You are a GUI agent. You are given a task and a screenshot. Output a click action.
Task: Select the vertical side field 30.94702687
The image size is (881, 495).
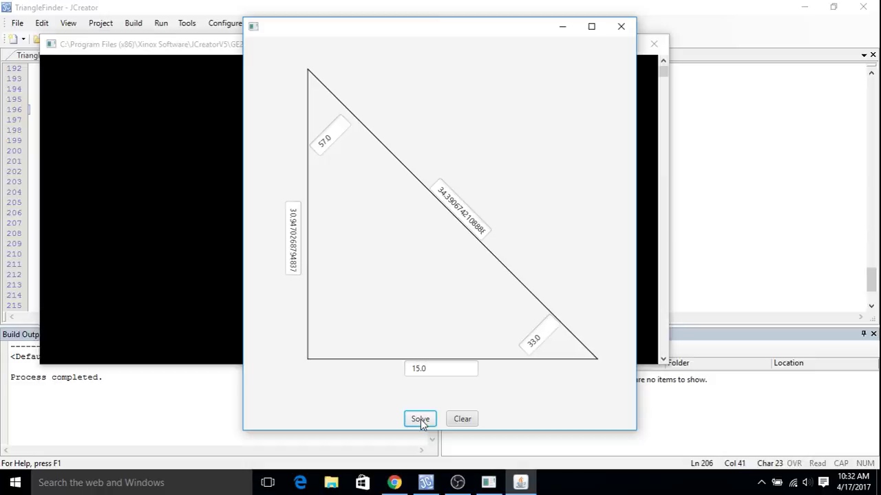[293, 239]
